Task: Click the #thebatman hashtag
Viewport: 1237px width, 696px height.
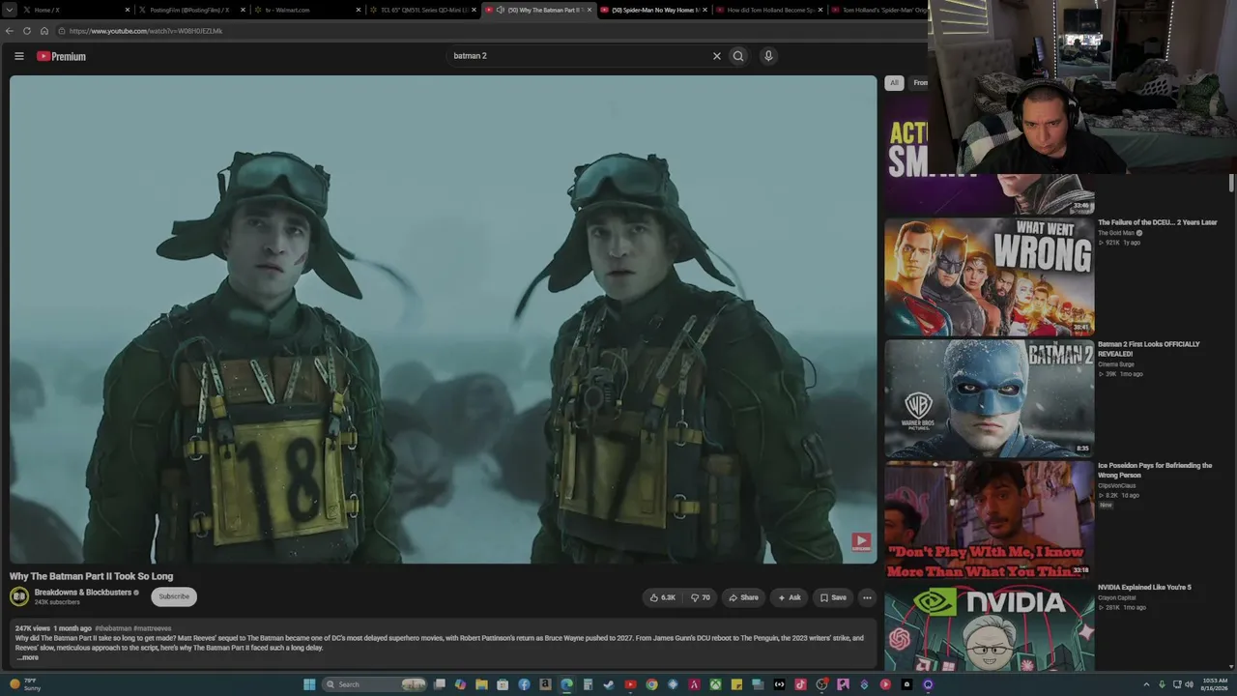Action: pos(113,628)
